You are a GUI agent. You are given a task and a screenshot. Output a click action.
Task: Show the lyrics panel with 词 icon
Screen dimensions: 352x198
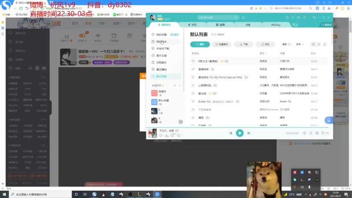[x=317, y=133]
